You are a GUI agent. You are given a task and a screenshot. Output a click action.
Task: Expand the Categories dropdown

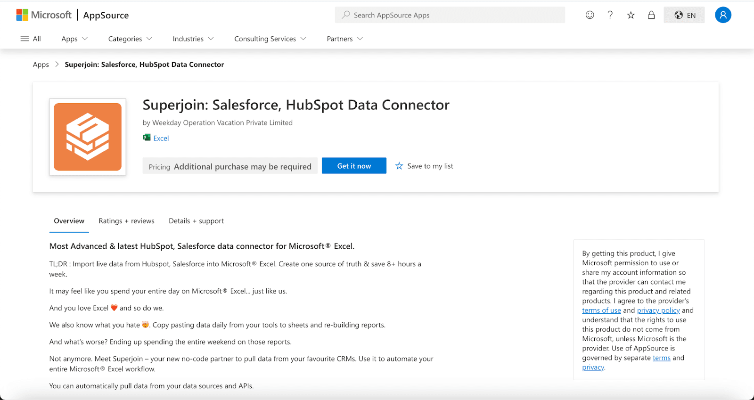pos(130,39)
